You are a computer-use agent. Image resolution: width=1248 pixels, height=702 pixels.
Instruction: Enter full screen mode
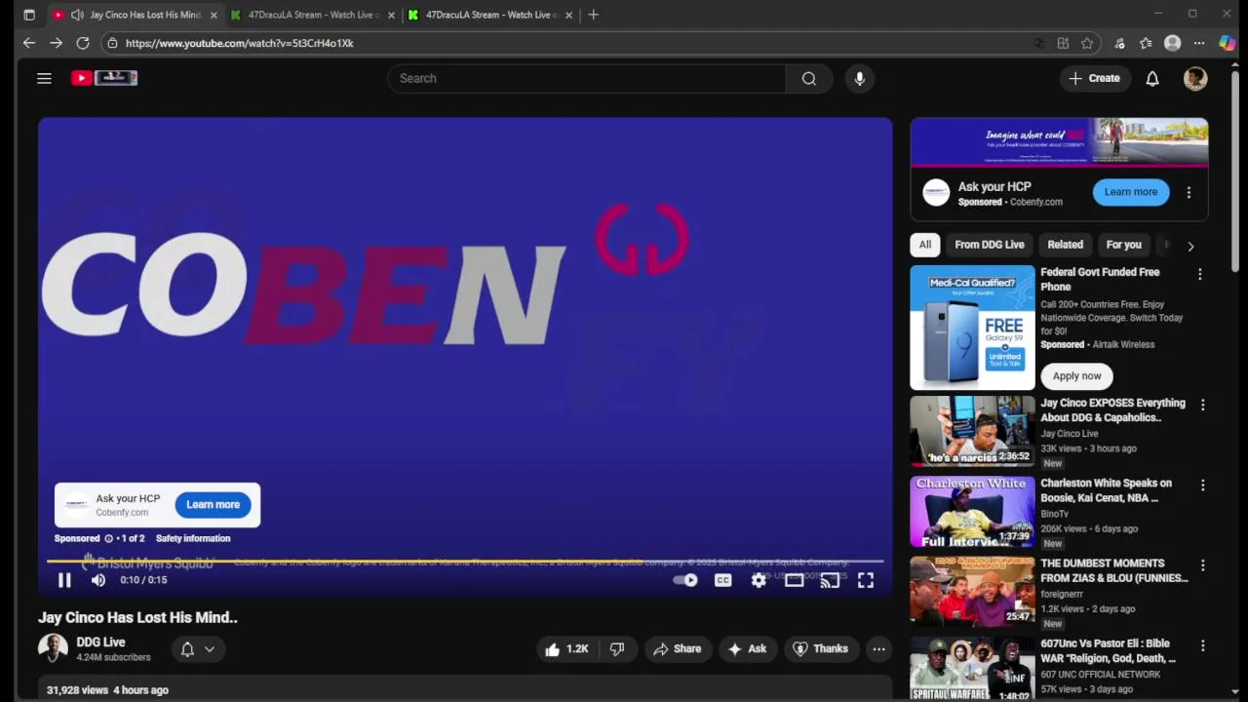point(866,580)
